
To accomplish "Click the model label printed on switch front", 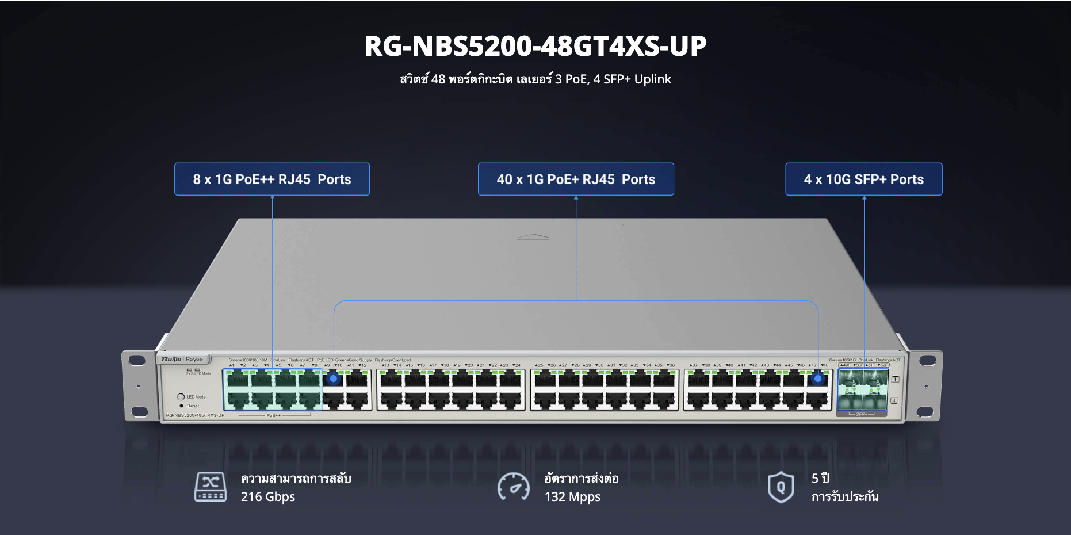I will (195, 415).
